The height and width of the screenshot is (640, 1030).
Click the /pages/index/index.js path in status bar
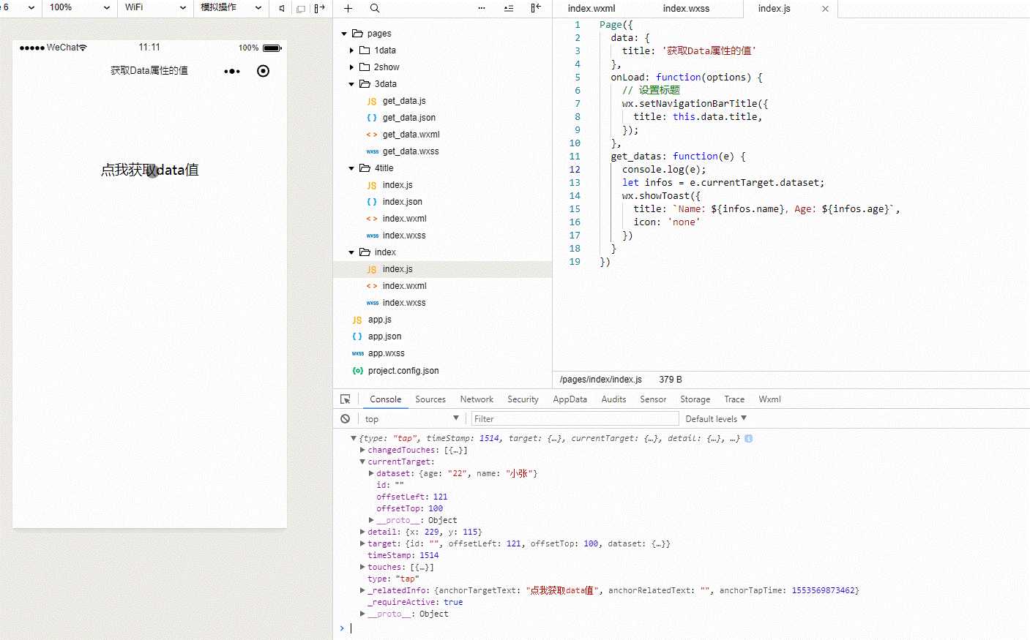(x=600, y=380)
